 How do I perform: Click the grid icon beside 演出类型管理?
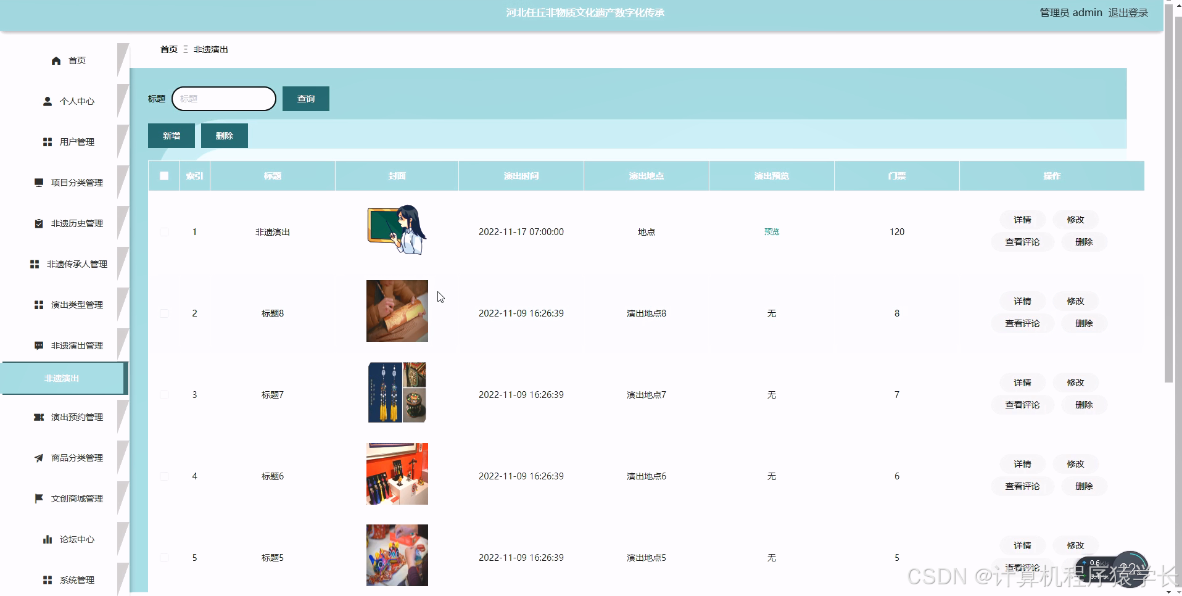(x=39, y=305)
